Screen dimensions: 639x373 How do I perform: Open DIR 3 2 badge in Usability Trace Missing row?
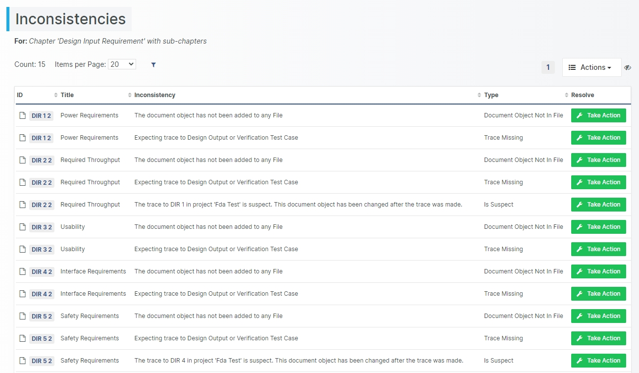[42, 250]
